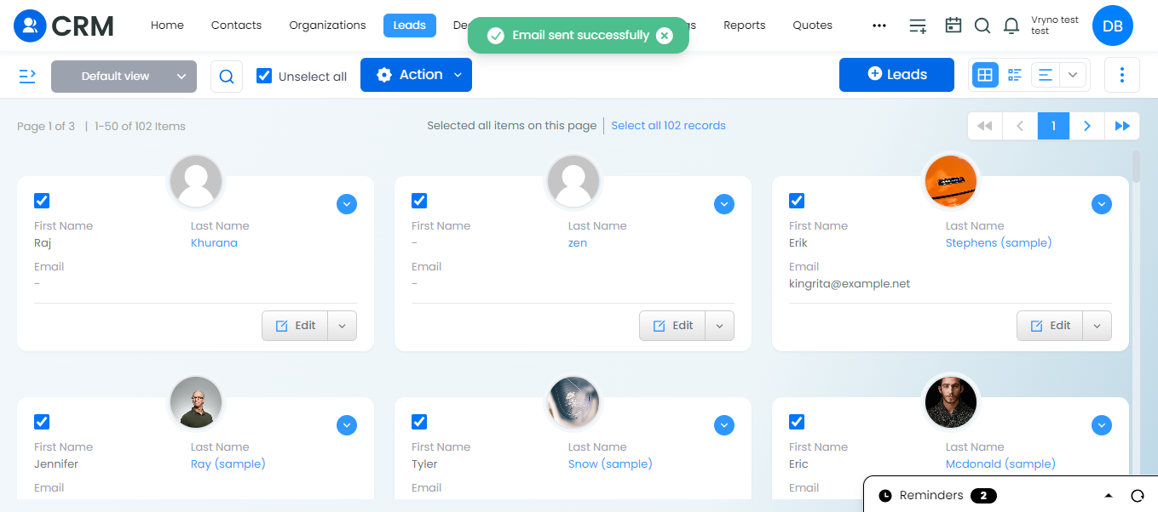Expand the Erik Stephens card blue chevron

[1102, 204]
